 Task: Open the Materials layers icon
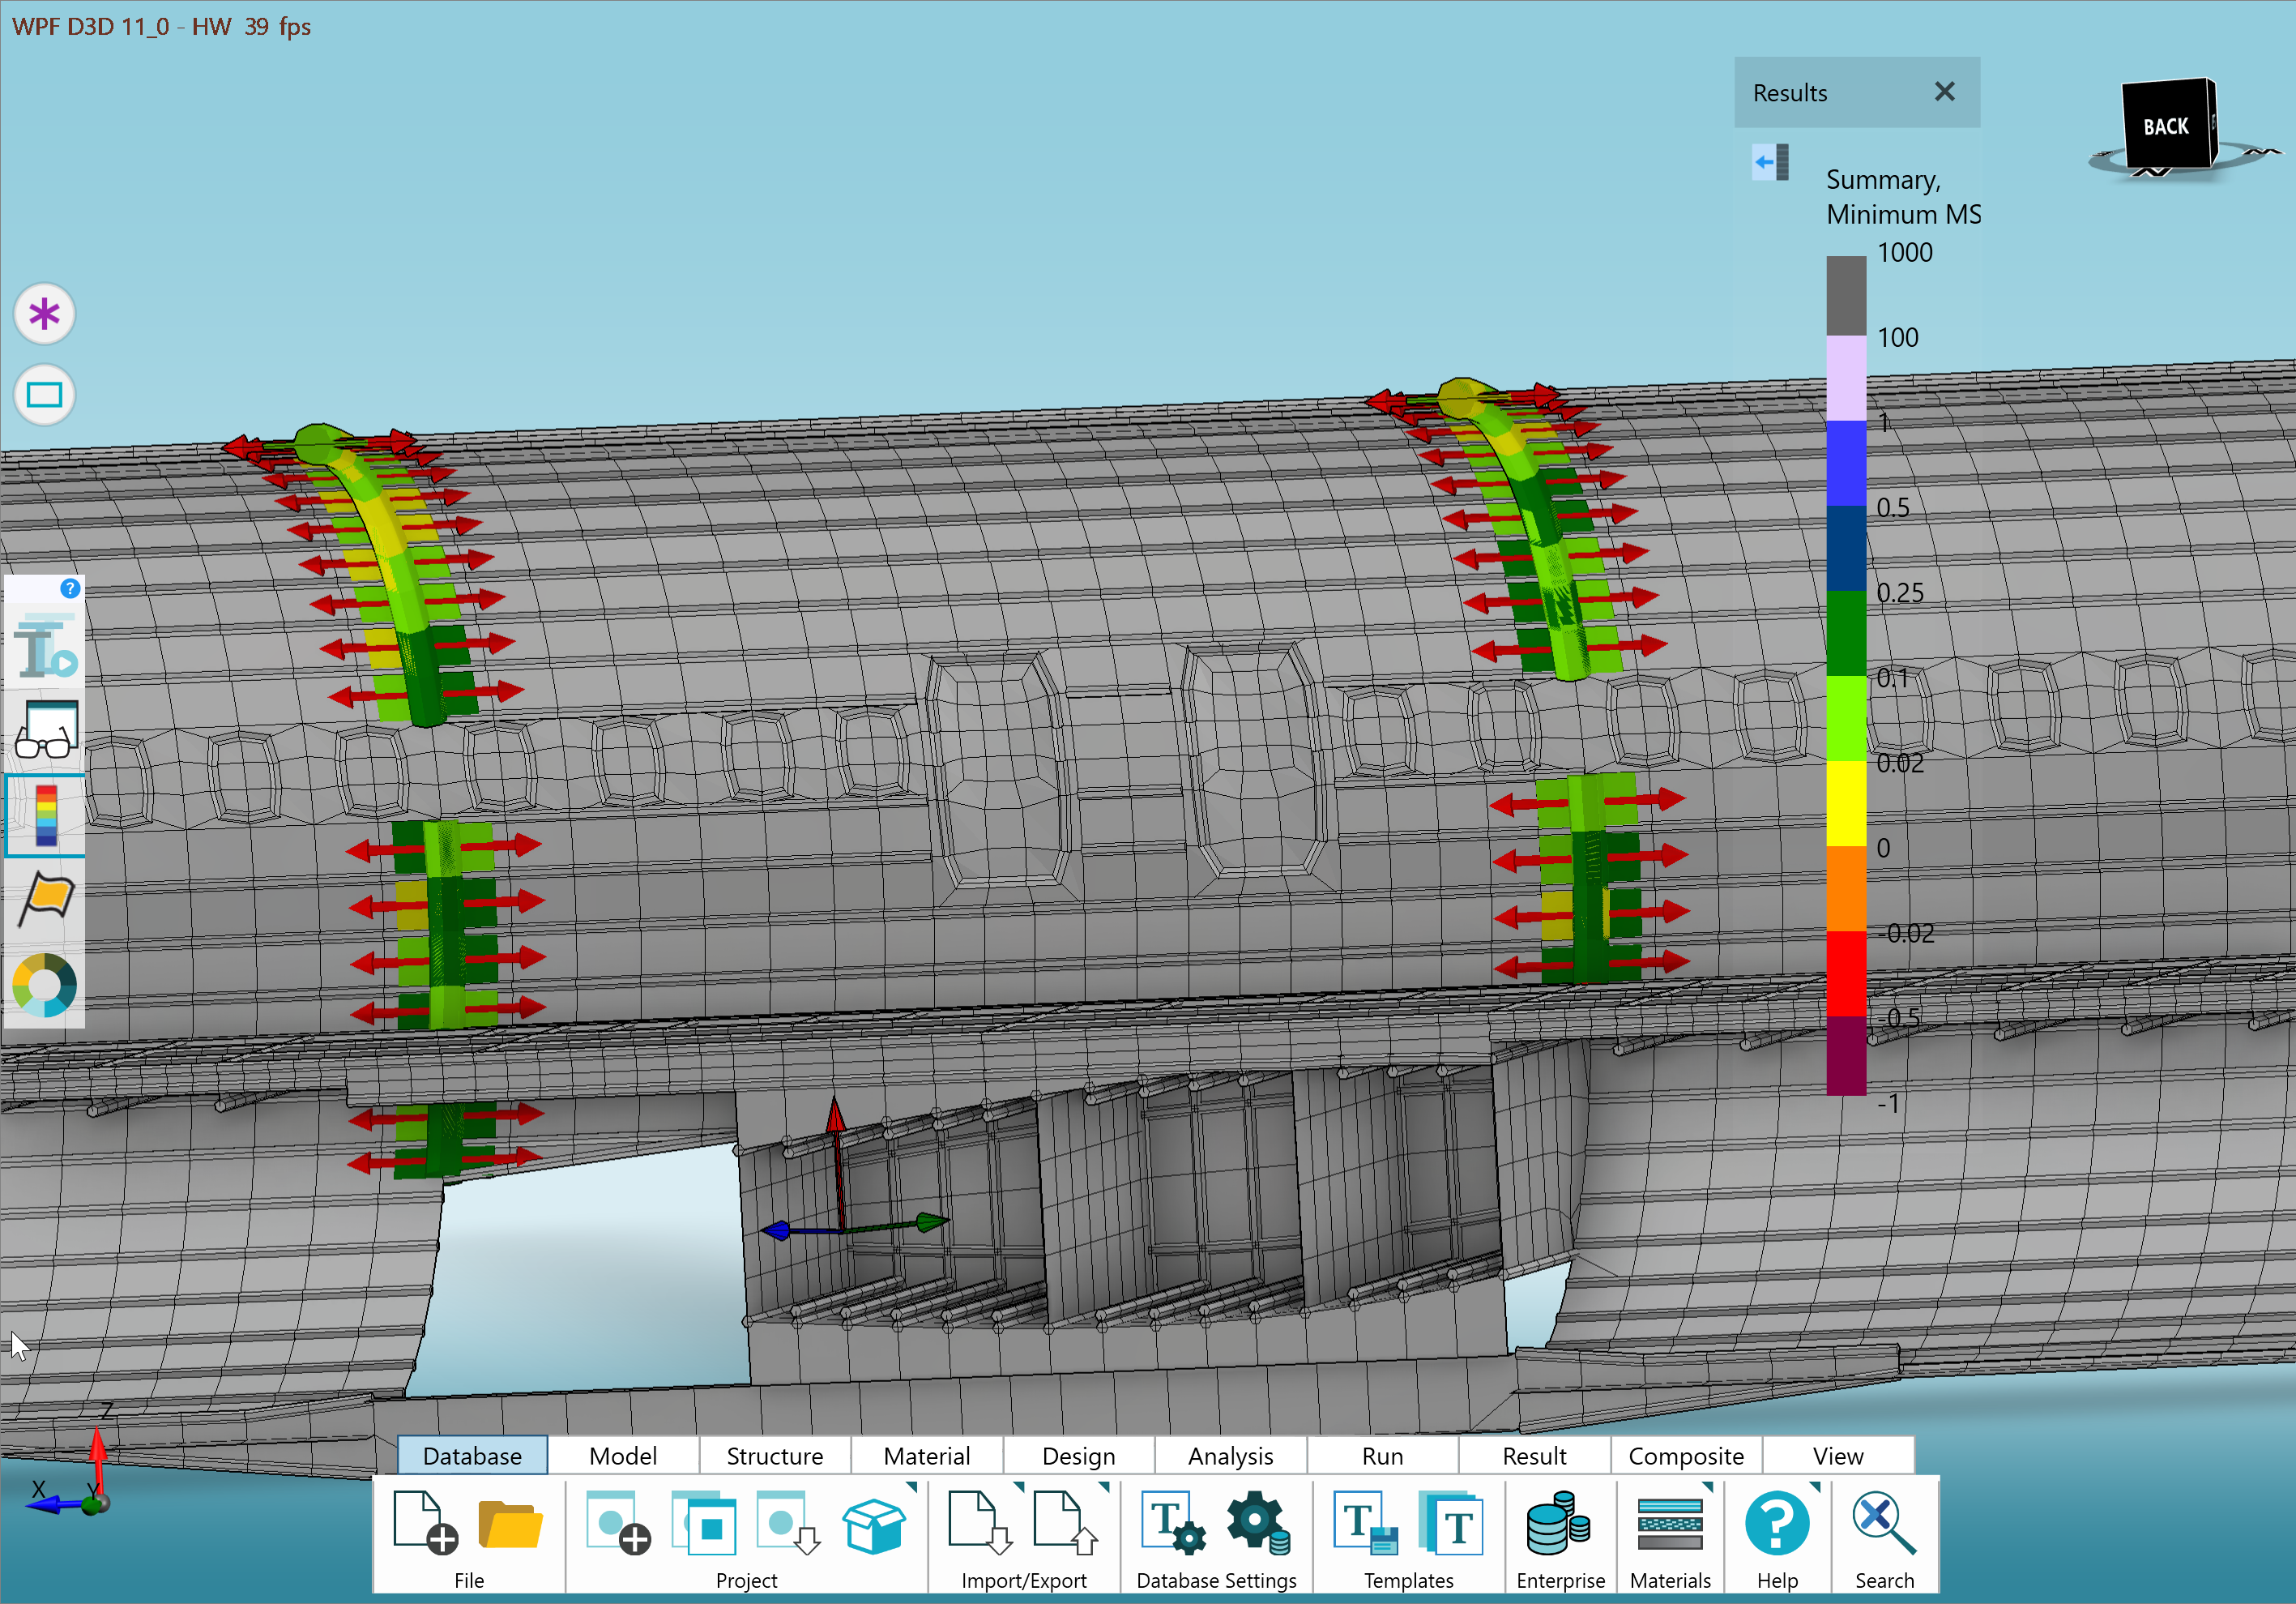coord(1670,1524)
